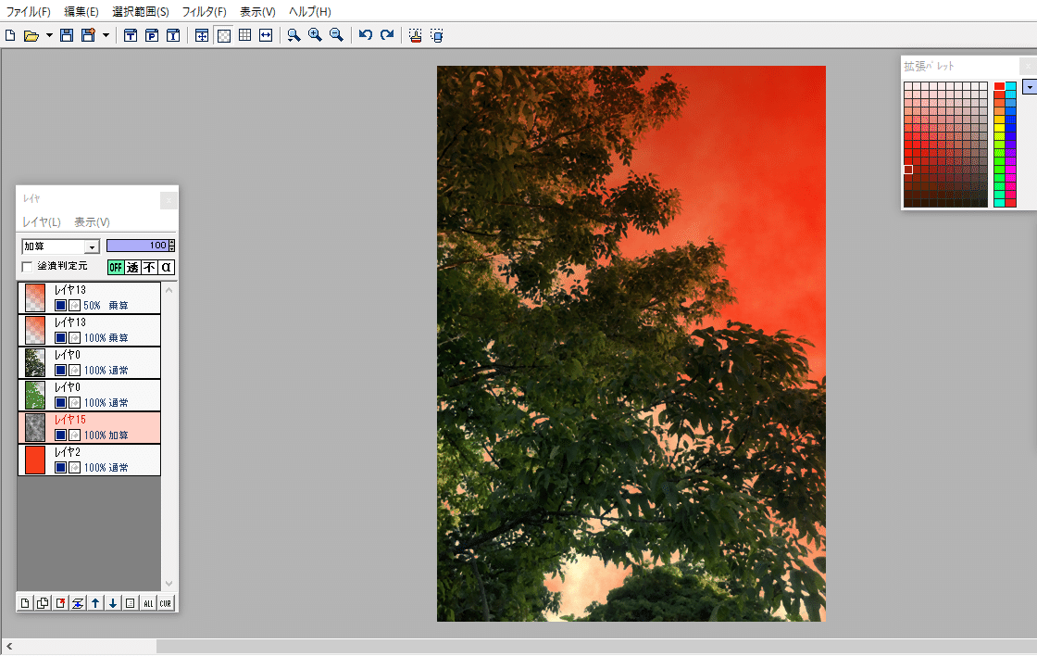Add a new layer in layer panel
This screenshot has width=1037, height=656.
[25, 603]
